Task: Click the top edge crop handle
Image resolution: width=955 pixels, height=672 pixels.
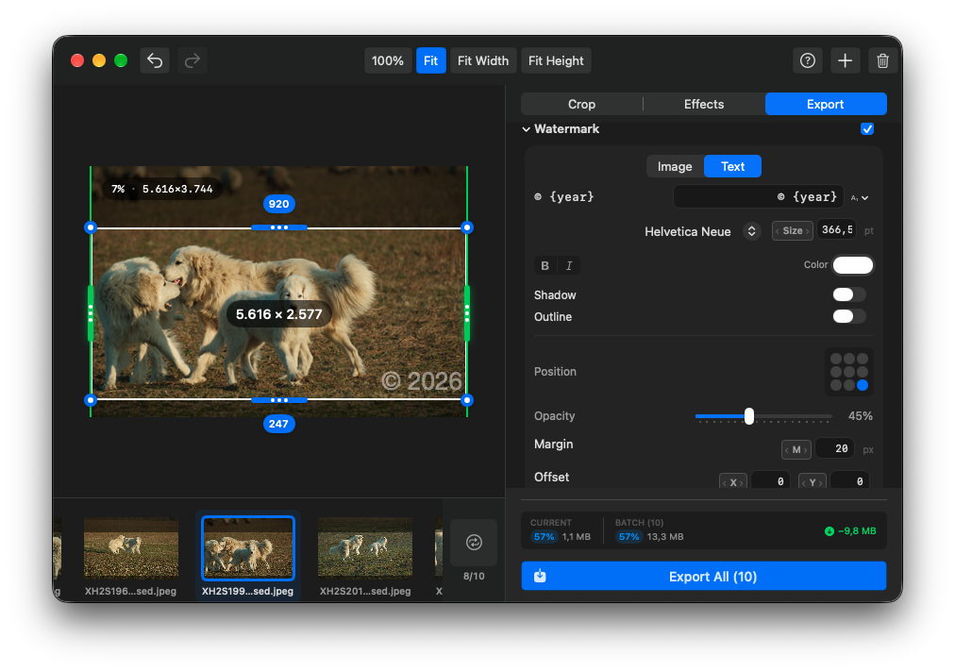Action: click(279, 227)
